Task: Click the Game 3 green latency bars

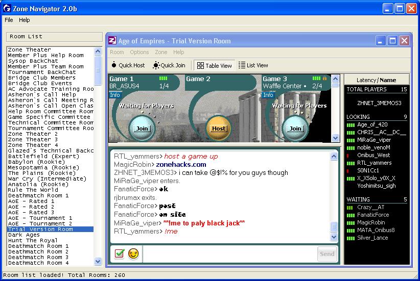Action: (x=316, y=79)
